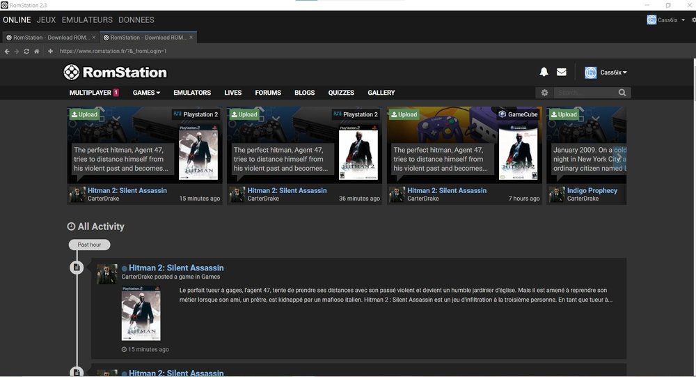Open search options gear icon

pos(545,93)
